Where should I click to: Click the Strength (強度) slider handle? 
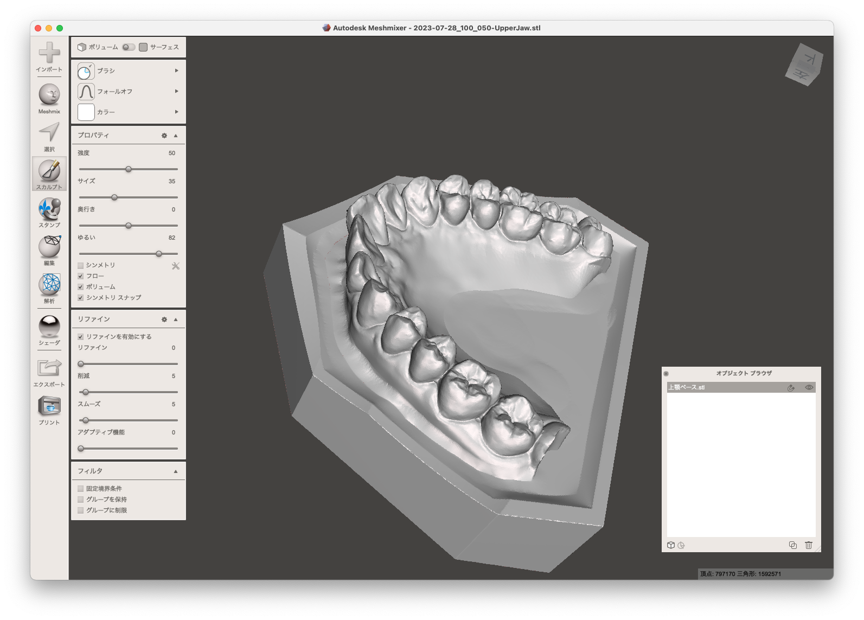click(129, 169)
